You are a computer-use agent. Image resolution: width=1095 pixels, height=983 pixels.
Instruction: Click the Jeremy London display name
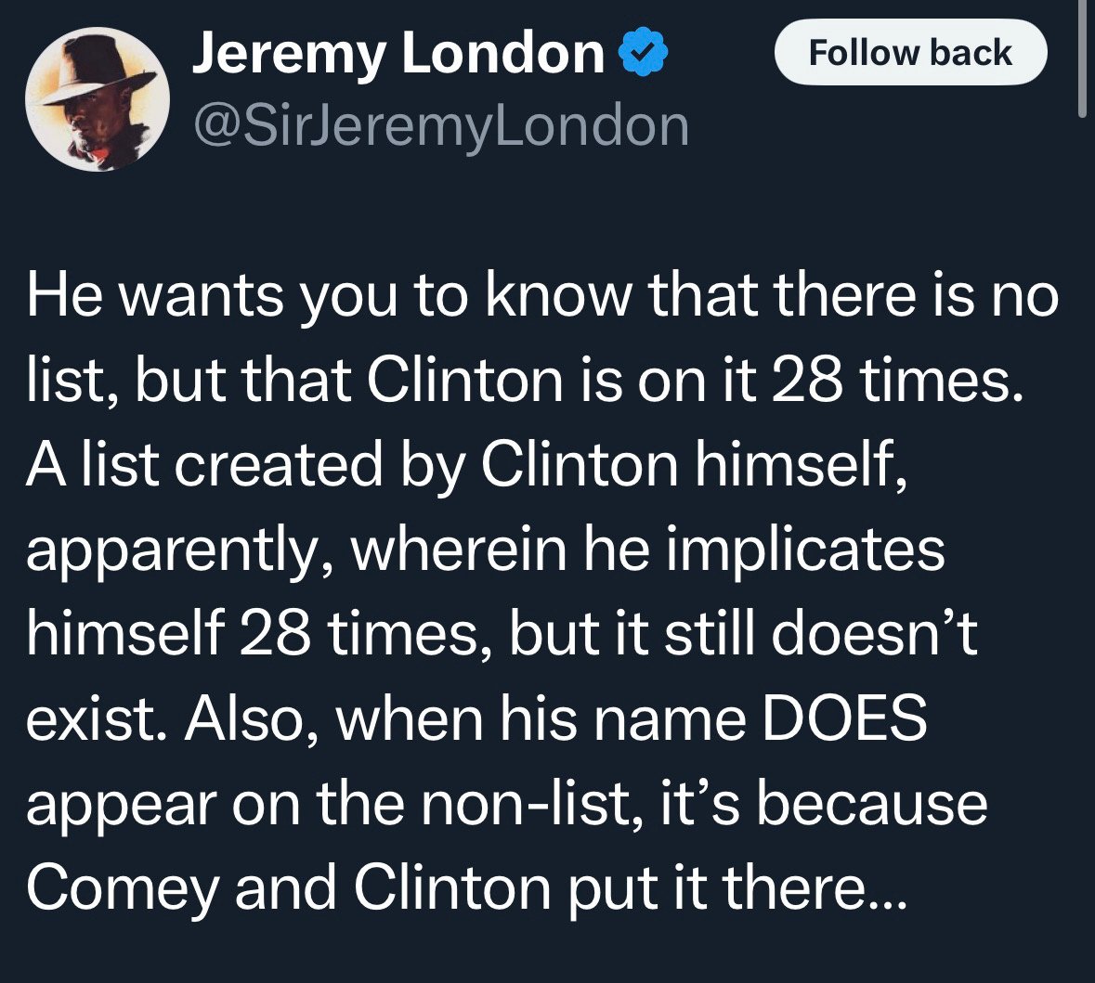click(x=398, y=55)
